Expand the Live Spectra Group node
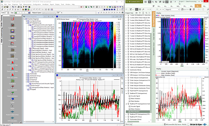Image resolution: width=209 pixels, height=126 pixels. click(x=27, y=21)
